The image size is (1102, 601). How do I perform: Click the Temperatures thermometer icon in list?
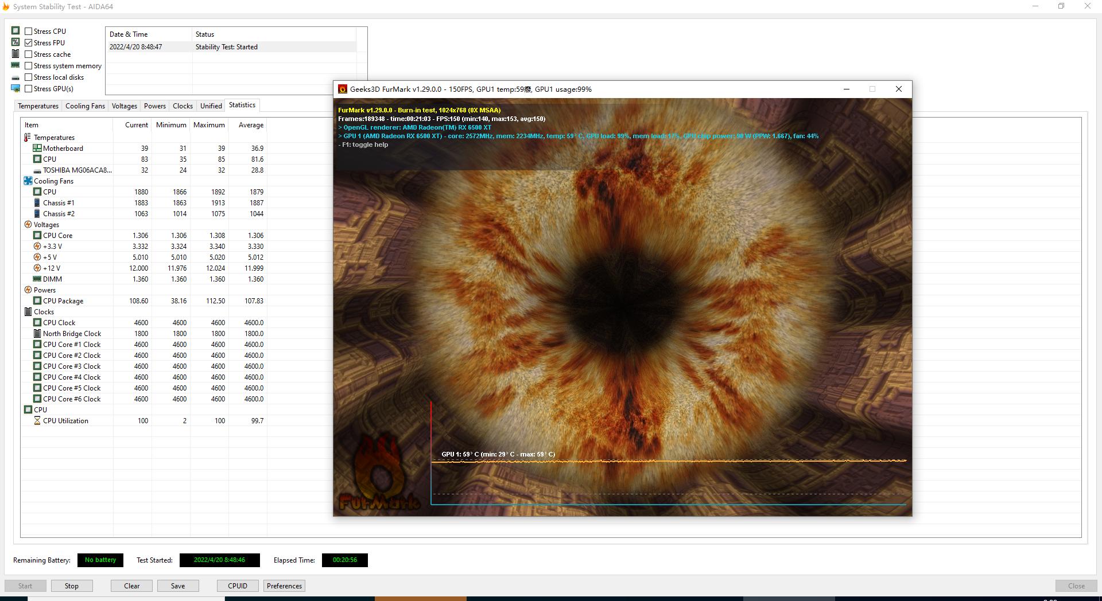[28, 138]
